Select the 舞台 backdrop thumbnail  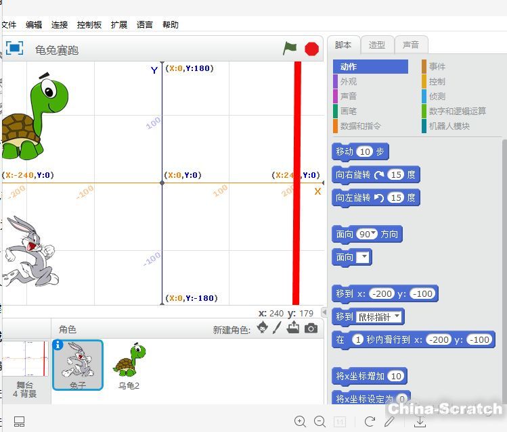25,368
